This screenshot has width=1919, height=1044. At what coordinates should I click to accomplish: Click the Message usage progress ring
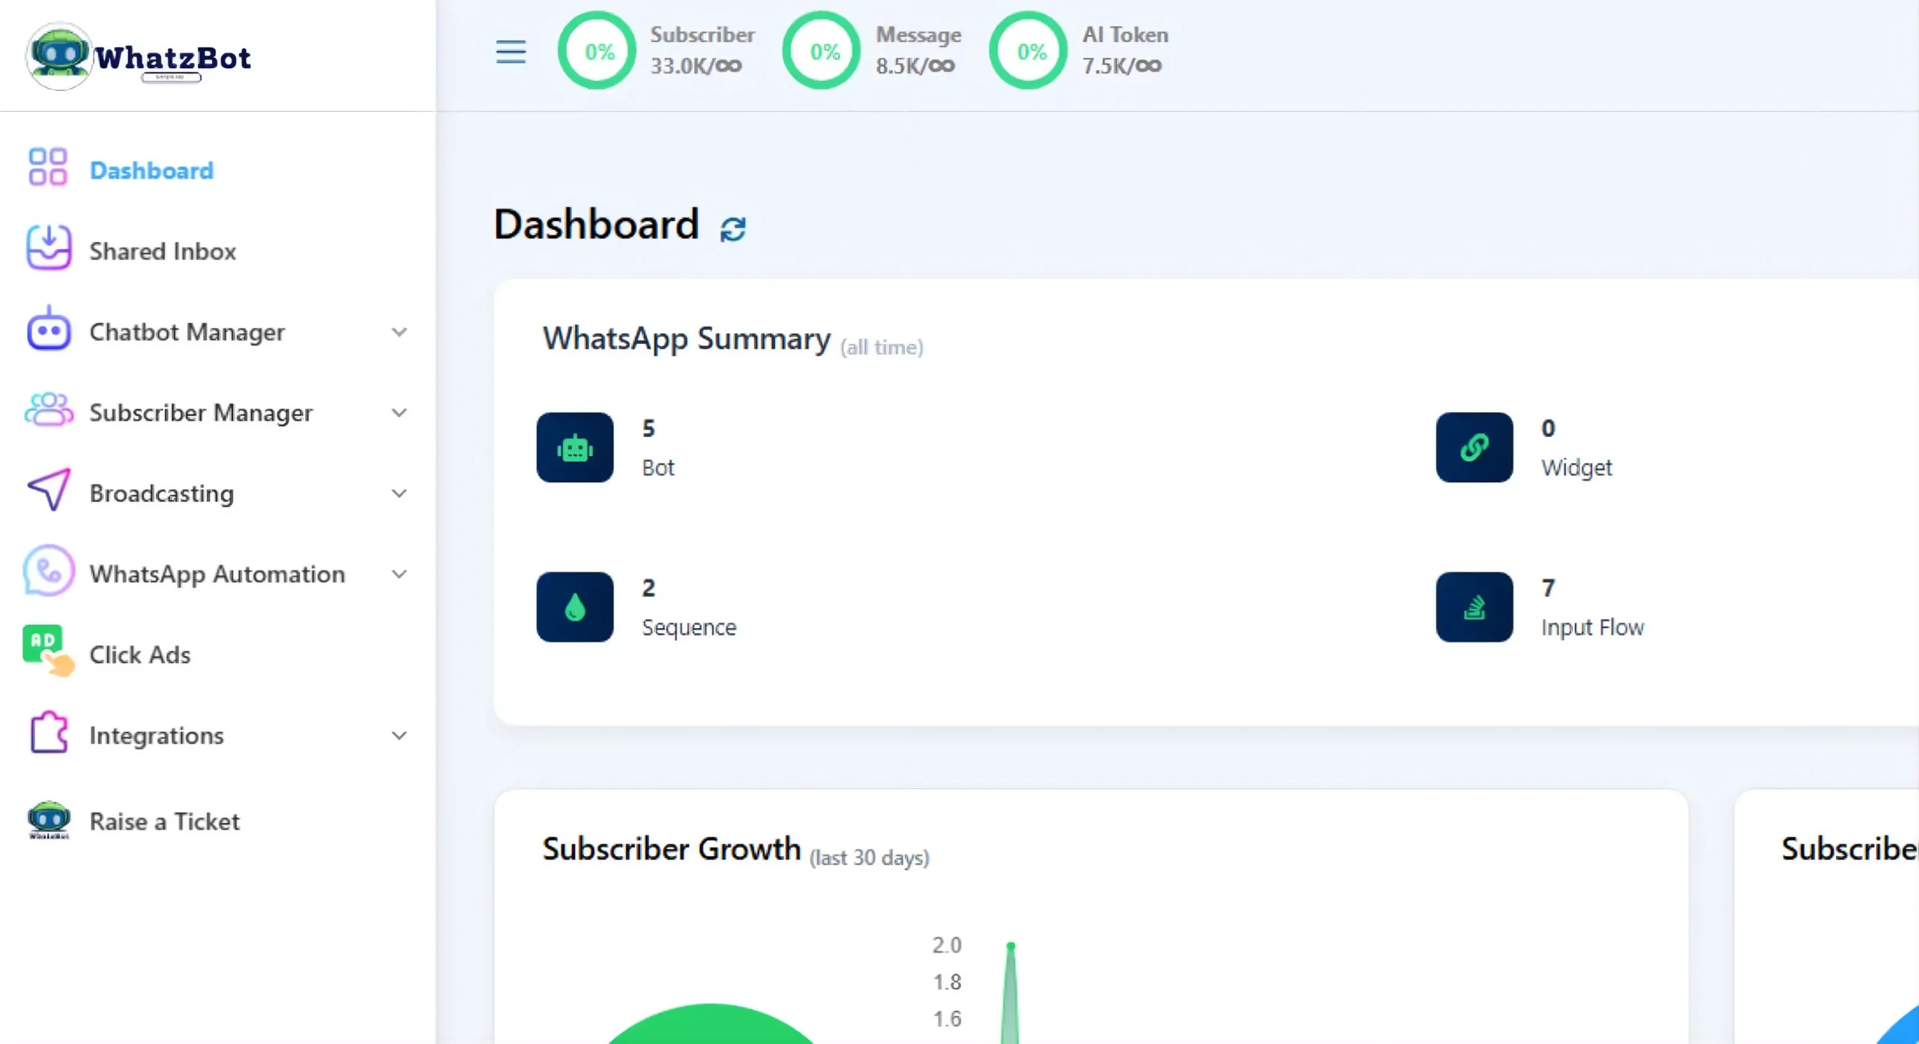(822, 51)
